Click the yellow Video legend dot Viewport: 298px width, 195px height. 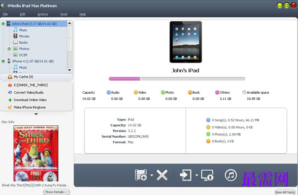(136, 92)
